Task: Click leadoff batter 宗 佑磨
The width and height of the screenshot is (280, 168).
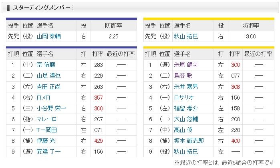Action: (46, 64)
